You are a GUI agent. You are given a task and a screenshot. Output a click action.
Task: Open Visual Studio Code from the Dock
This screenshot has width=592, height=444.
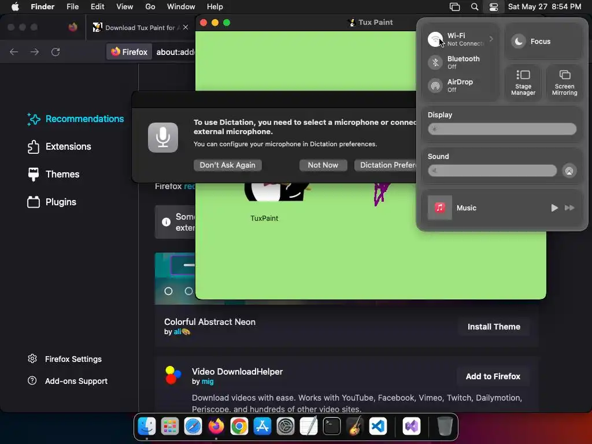[378, 426]
